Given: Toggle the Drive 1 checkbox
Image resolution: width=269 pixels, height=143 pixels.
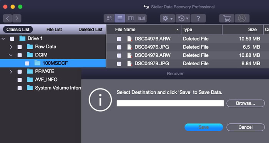Looking at the screenshot, I should 12,38.
